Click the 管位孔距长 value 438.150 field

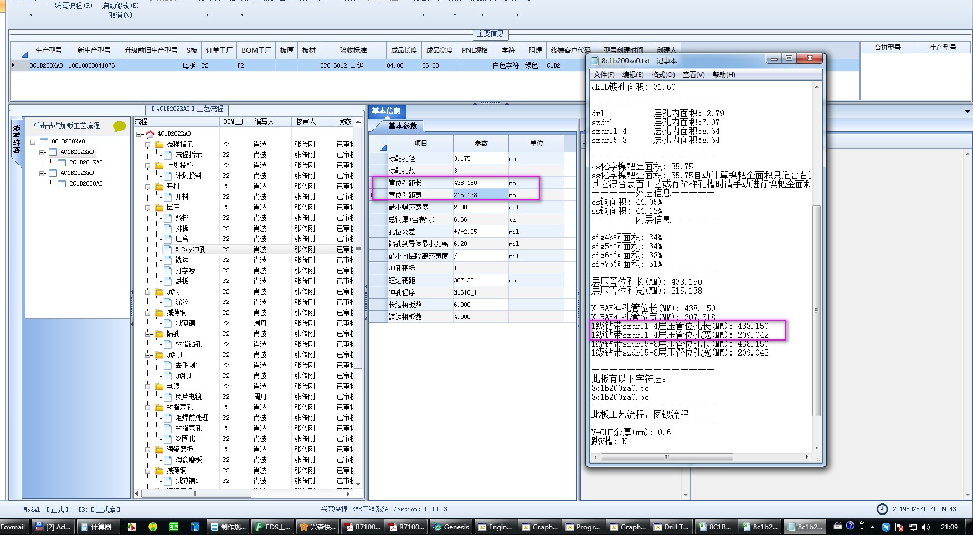480,183
